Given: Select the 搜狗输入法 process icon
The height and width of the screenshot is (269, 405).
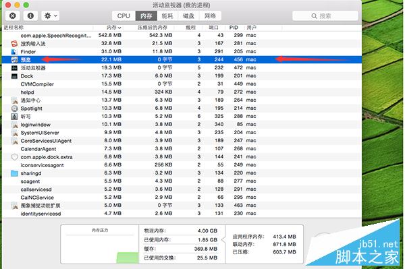Looking at the screenshot, I should pyautogui.click(x=14, y=43).
